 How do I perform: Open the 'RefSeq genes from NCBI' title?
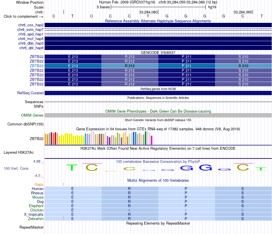click(x=158, y=89)
